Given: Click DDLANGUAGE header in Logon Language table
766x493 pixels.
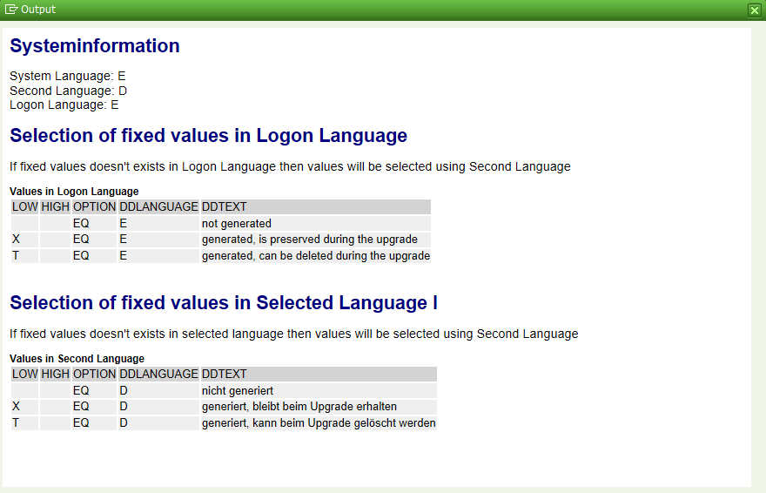Looking at the screenshot, I should click(x=158, y=206).
